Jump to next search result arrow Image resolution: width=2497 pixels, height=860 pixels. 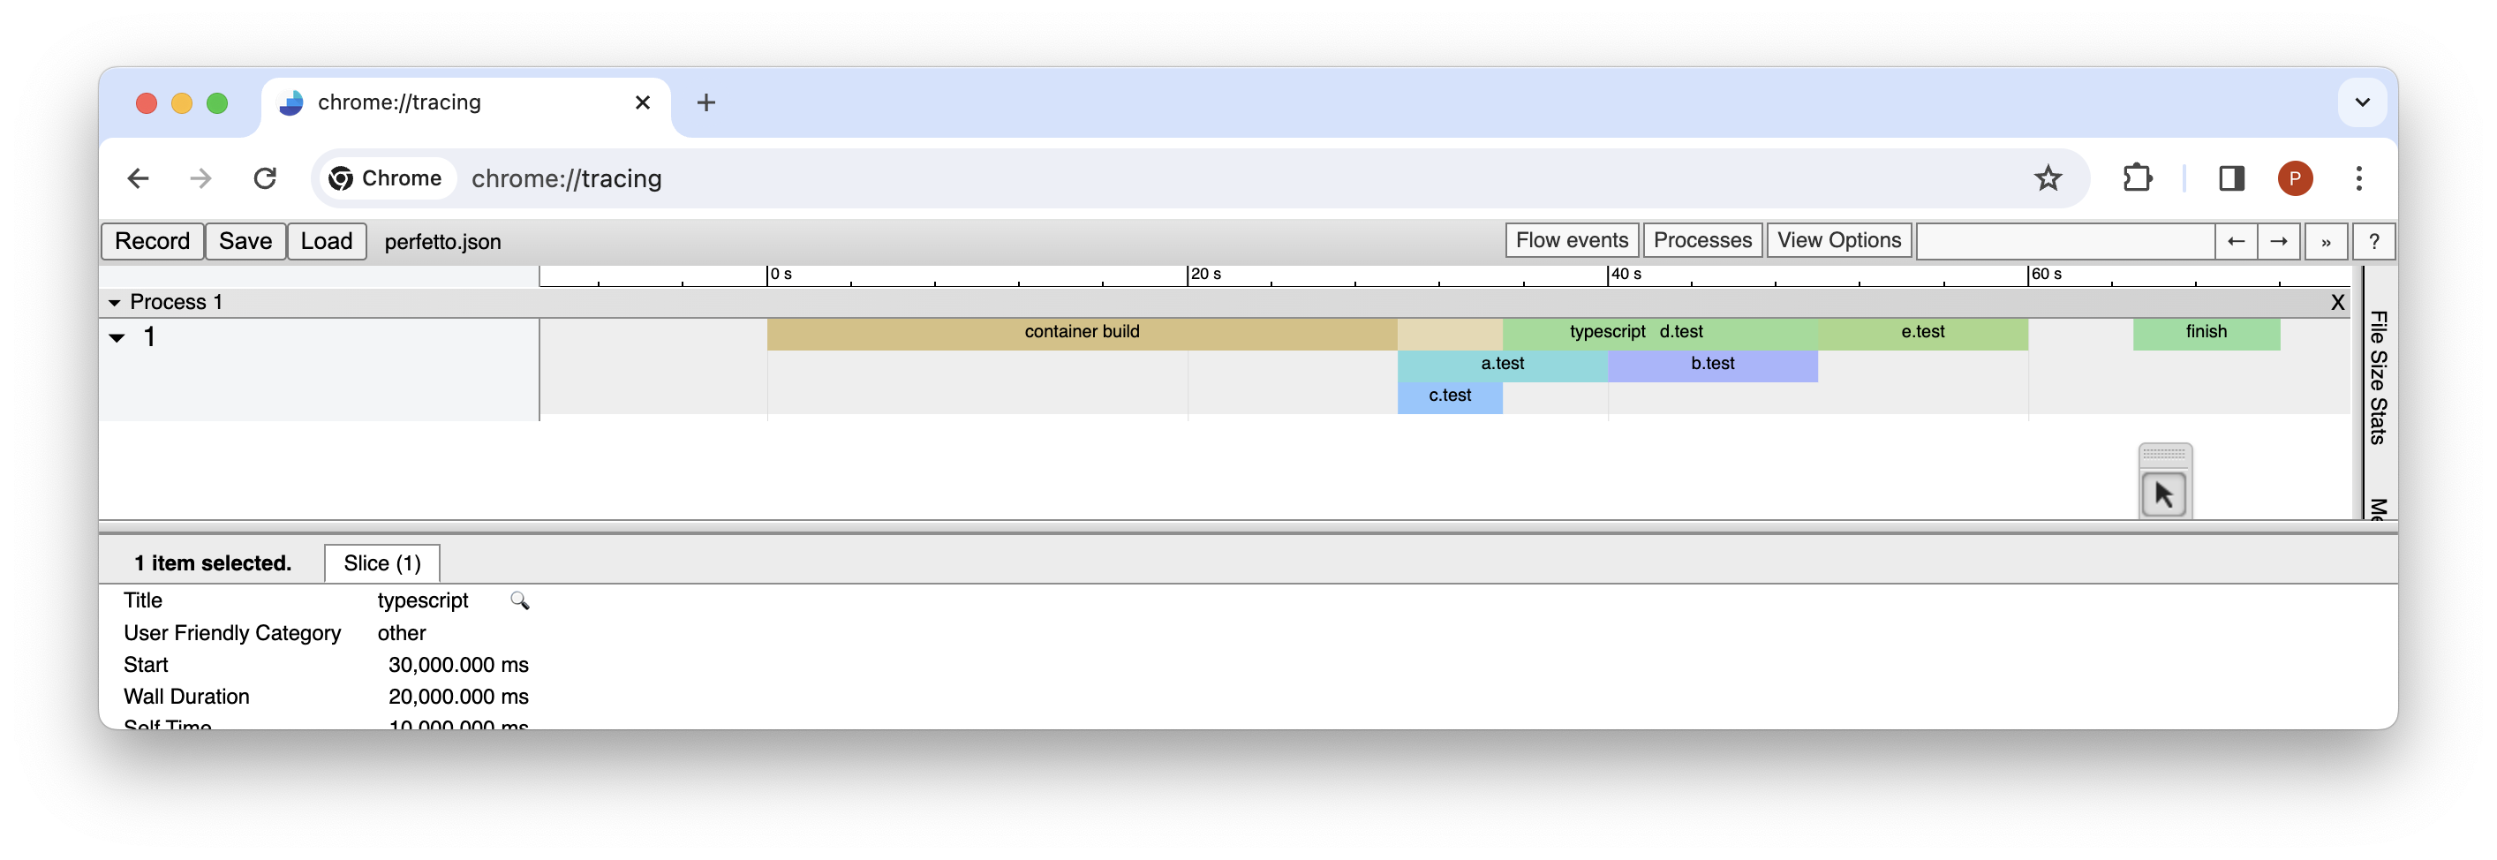pos(2279,241)
